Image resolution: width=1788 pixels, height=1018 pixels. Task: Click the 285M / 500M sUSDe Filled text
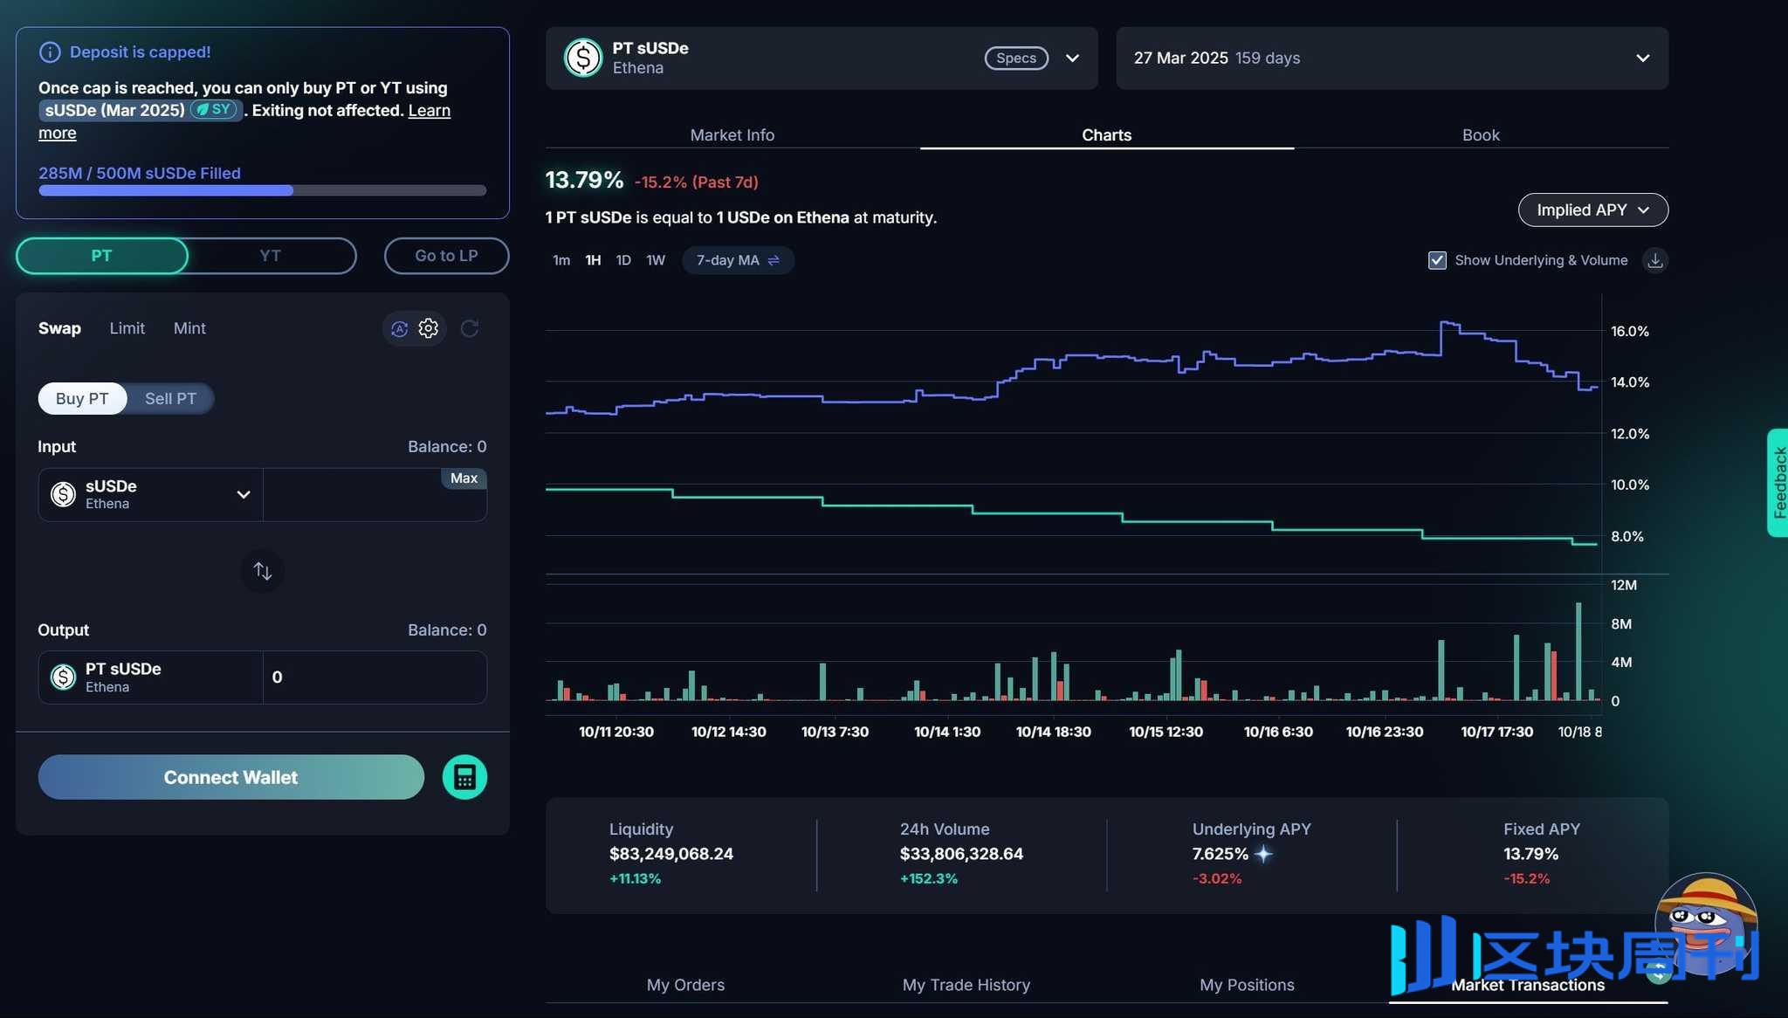pyautogui.click(x=140, y=173)
